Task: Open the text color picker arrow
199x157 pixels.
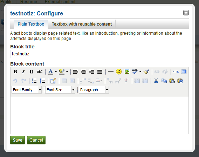Action: [x=56, y=72]
